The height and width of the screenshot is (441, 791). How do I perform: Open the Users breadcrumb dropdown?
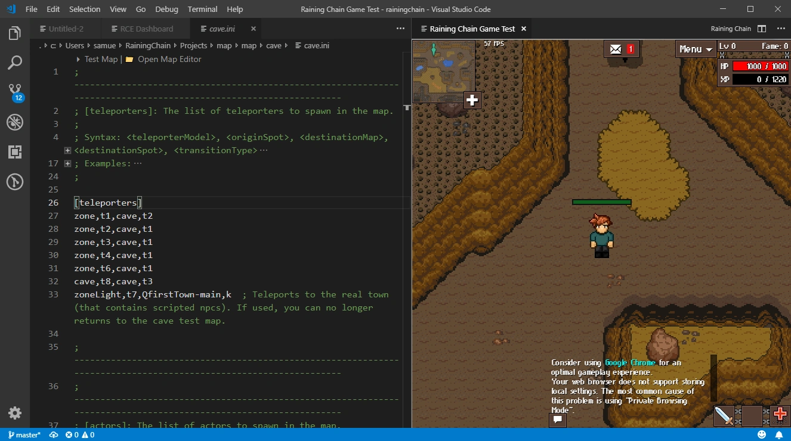75,45
